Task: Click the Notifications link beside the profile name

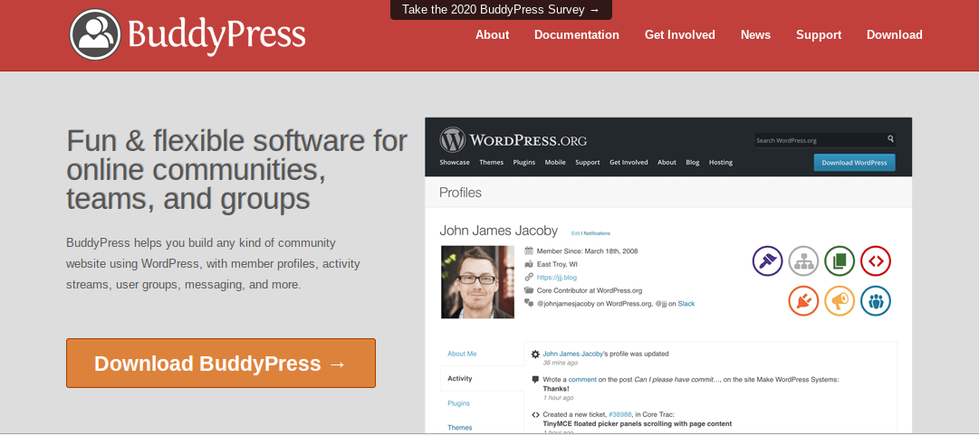Action: (x=597, y=233)
